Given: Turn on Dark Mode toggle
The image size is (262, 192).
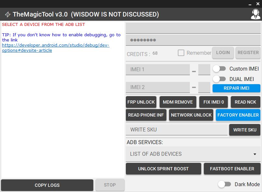Looking at the screenshot, I should tap(224, 184).
